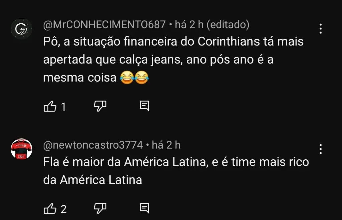
Task: Open the @MrCONHECIMENTO687 channel avatar
Action: coord(21,29)
